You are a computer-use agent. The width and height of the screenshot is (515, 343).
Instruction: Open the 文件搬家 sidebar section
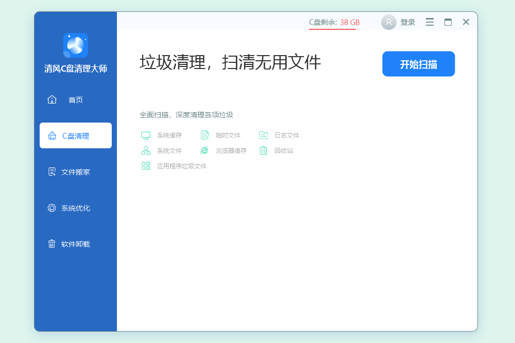pos(75,171)
